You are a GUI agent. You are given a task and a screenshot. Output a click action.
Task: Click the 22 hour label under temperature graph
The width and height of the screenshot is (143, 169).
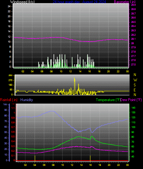click(118, 165)
